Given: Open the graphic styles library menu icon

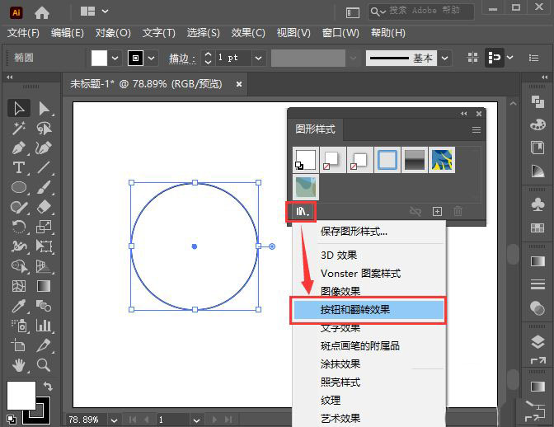Looking at the screenshot, I should [302, 212].
